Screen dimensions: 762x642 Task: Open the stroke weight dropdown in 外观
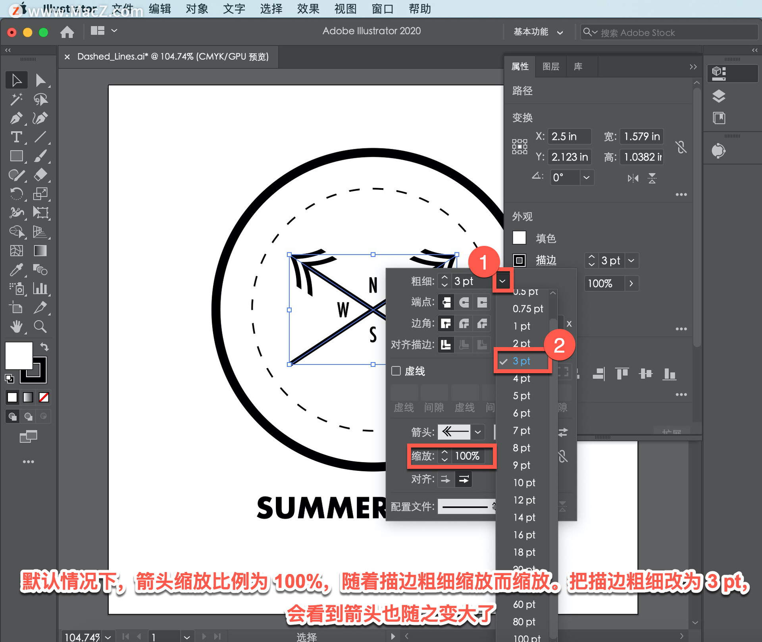coord(631,260)
